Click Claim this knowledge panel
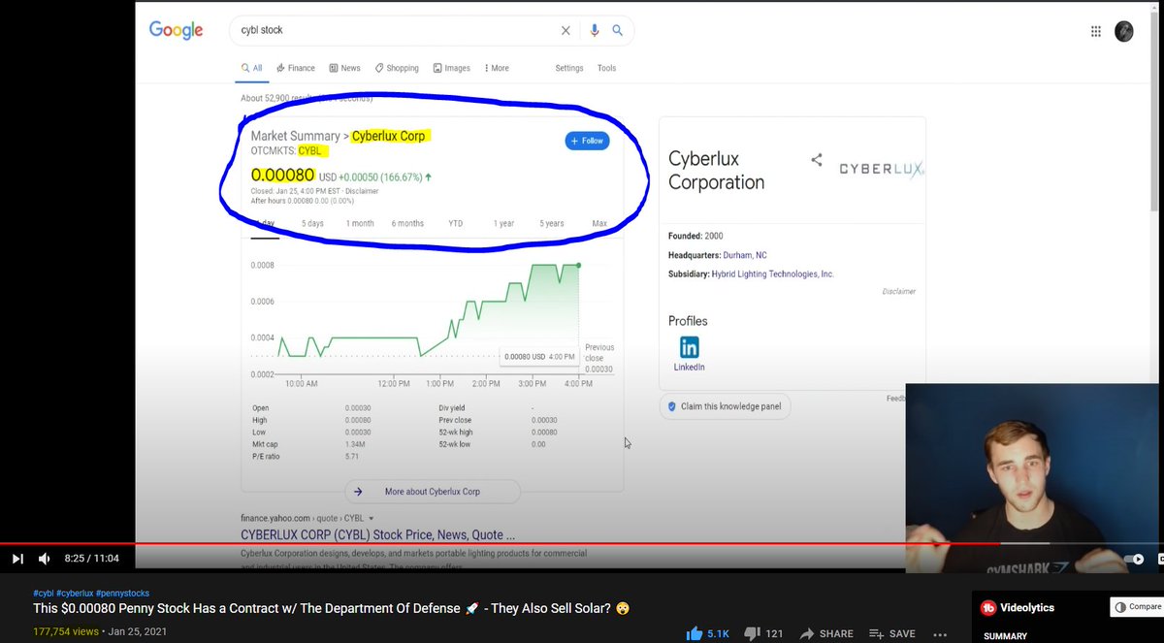Screen dimensions: 1164x643 725,406
